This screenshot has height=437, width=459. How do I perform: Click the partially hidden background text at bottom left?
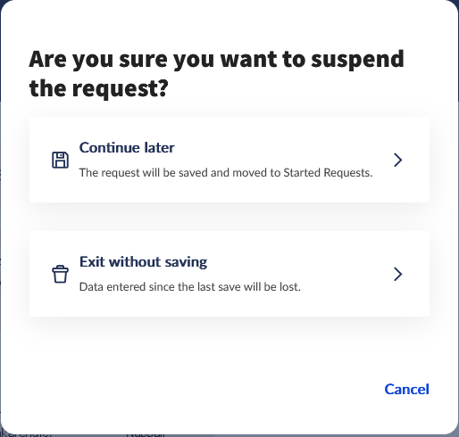[x=27, y=433]
